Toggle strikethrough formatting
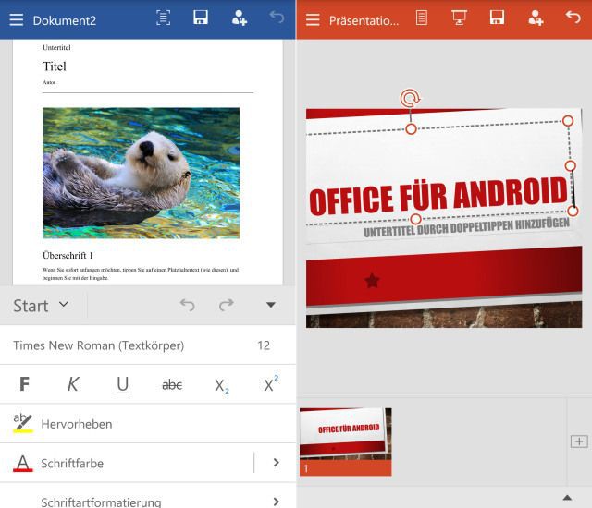 click(x=172, y=385)
